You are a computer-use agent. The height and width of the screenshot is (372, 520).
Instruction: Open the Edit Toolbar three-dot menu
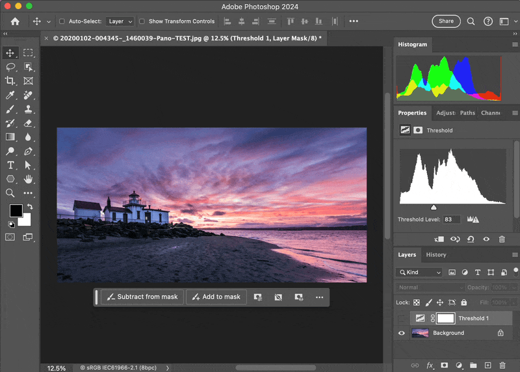pos(28,193)
